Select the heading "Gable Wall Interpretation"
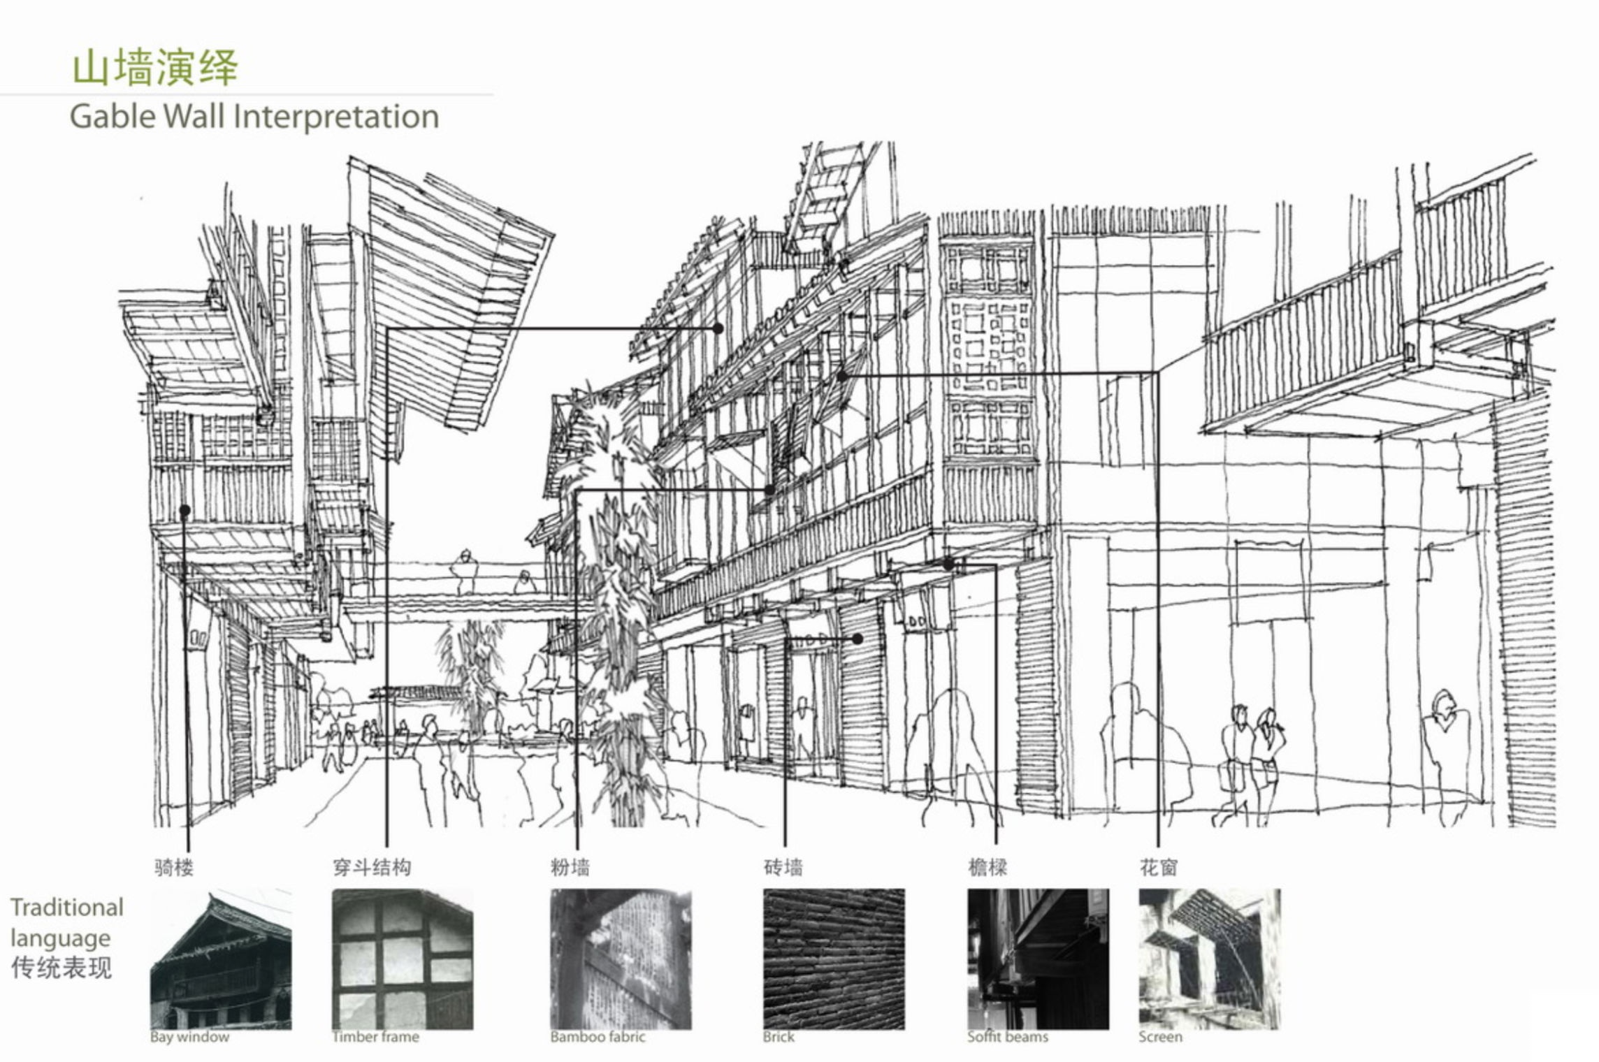Screen dimensions: 1599x1062 254,117
